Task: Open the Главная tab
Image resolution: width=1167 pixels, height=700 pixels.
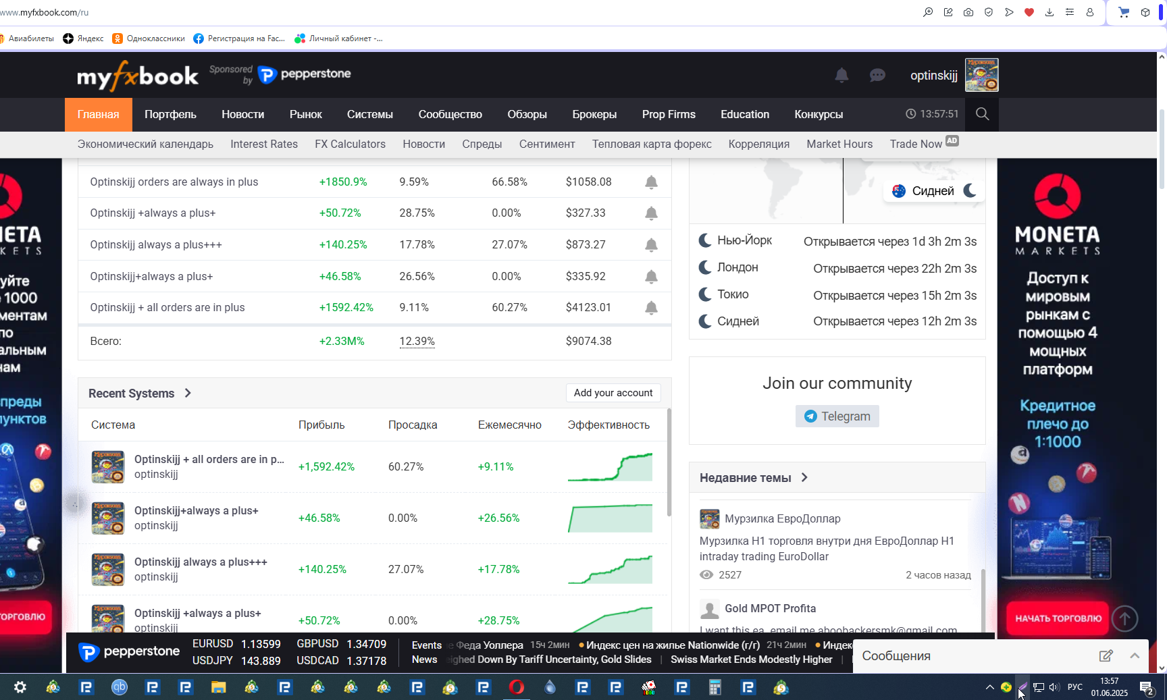Action: [x=99, y=115]
